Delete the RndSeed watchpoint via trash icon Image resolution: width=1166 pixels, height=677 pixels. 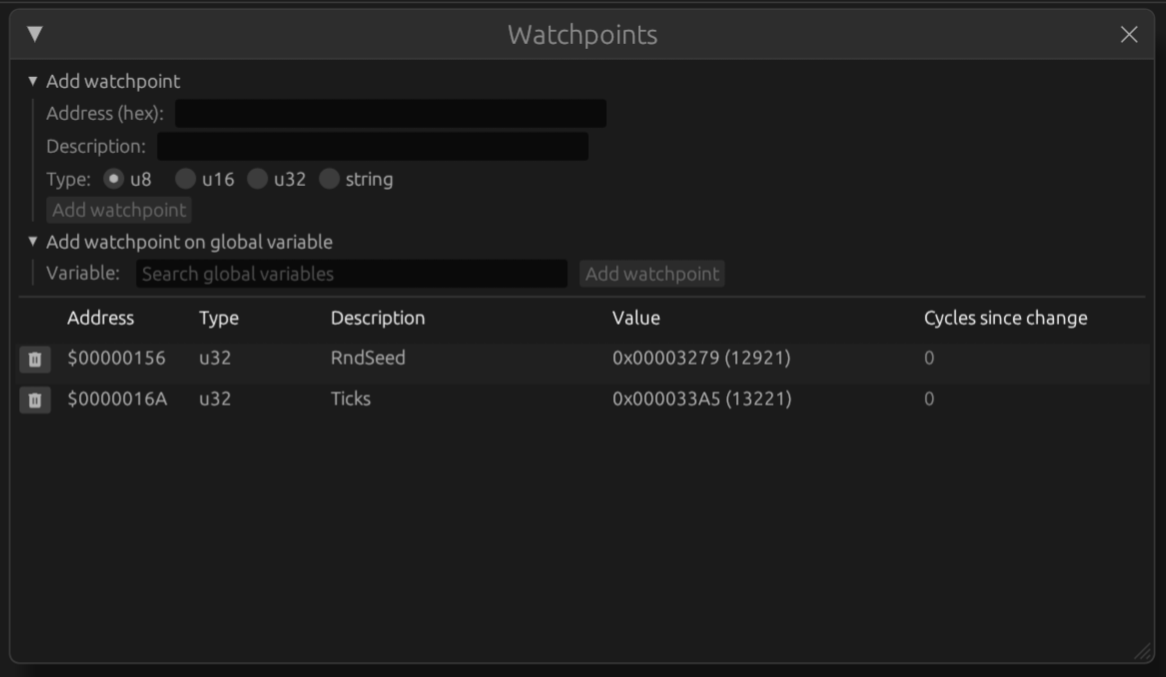36,357
